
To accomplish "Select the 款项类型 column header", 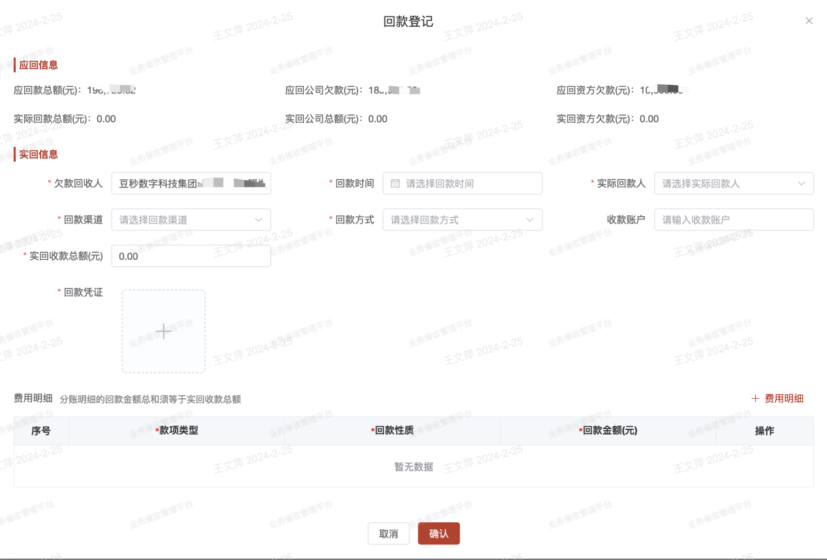I will 177,431.
